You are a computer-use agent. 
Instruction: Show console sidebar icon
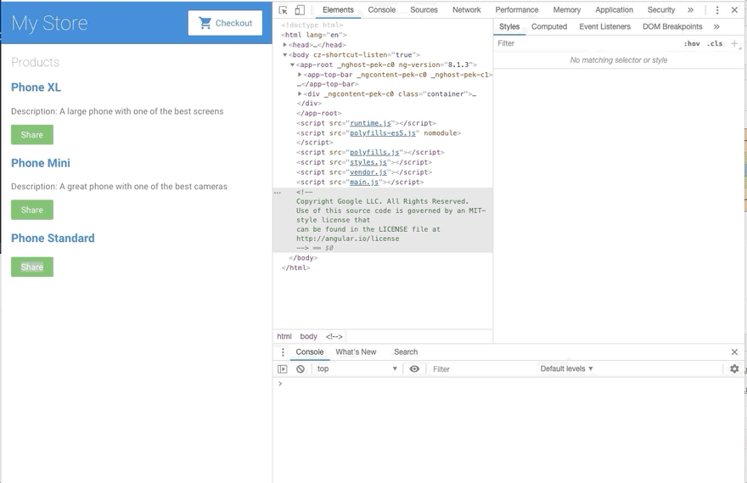(283, 369)
